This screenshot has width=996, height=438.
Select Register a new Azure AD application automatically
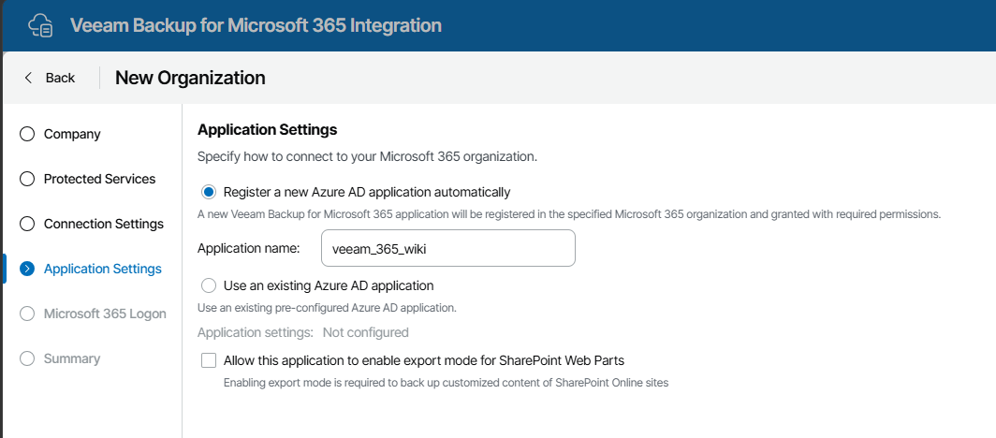pos(209,192)
